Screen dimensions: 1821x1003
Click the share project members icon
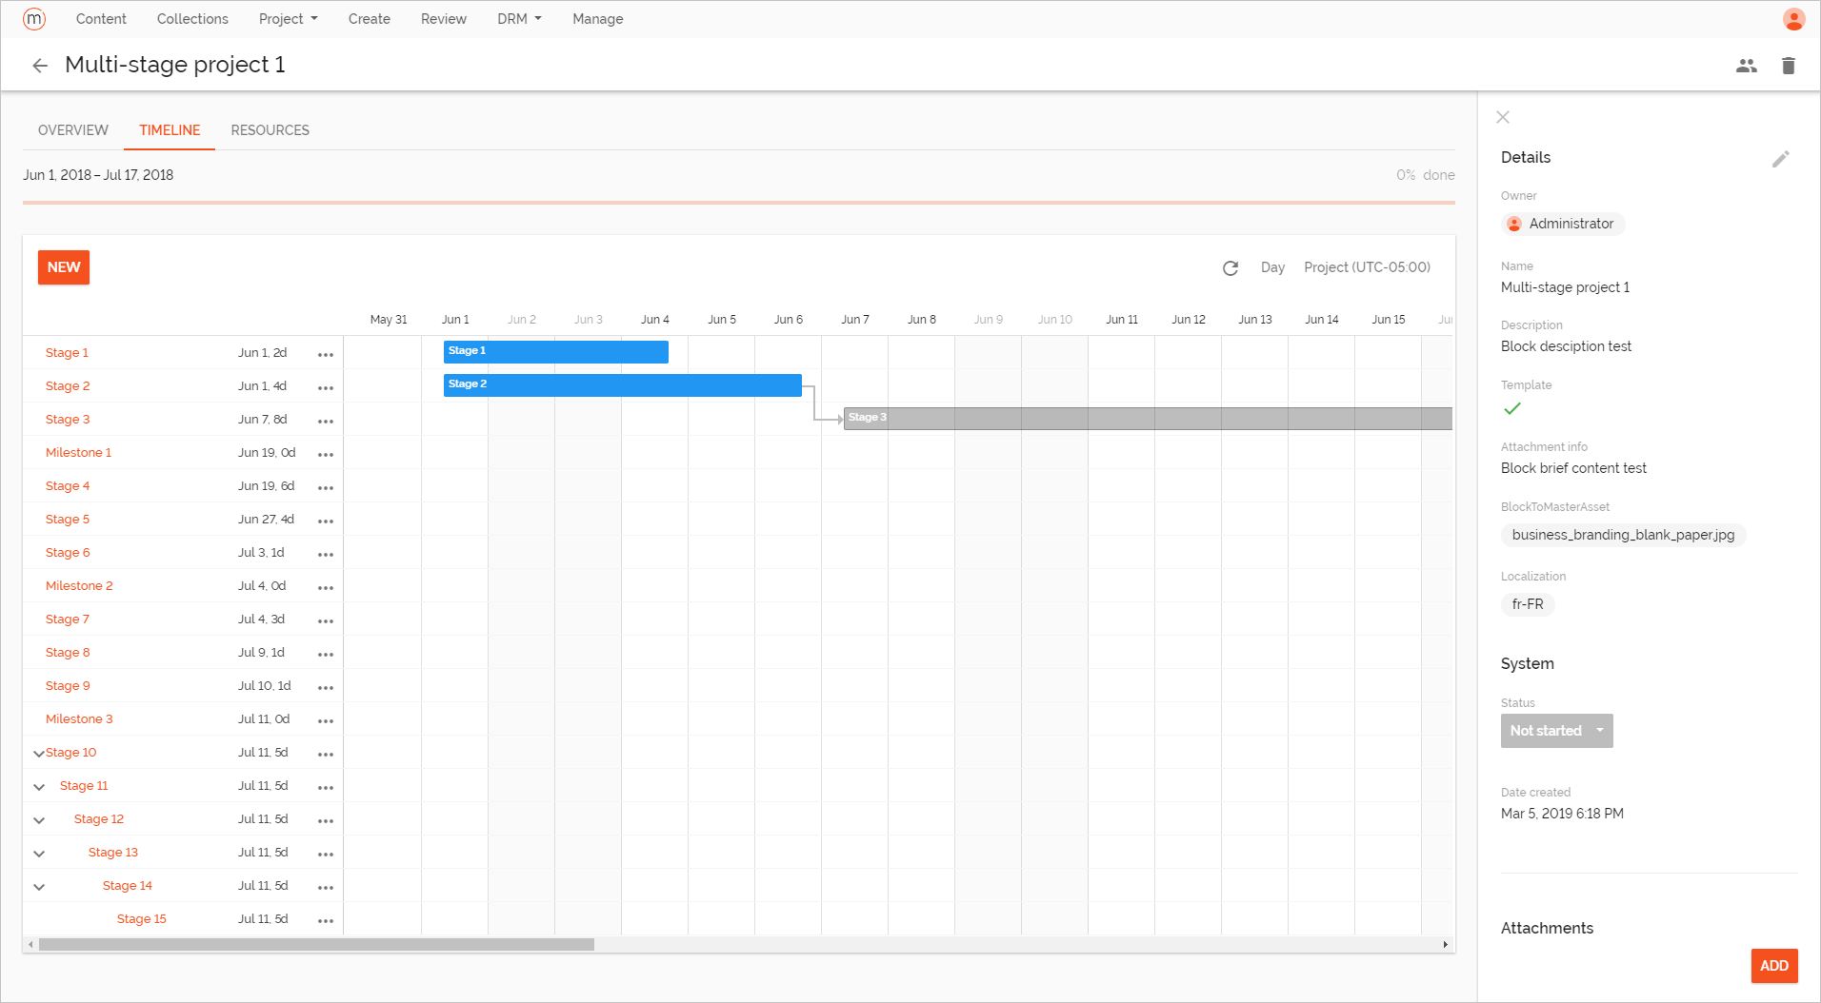coord(1746,65)
